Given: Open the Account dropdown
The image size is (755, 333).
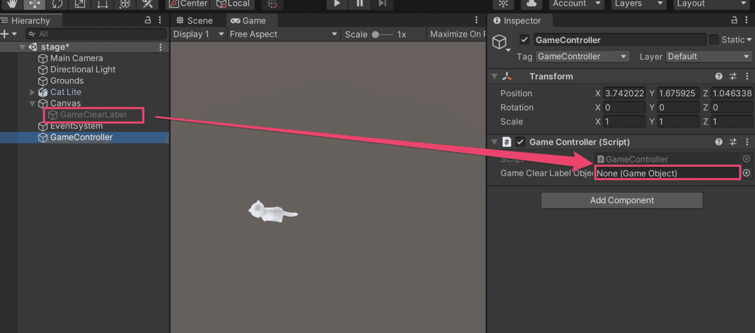Looking at the screenshot, I should 575,4.
